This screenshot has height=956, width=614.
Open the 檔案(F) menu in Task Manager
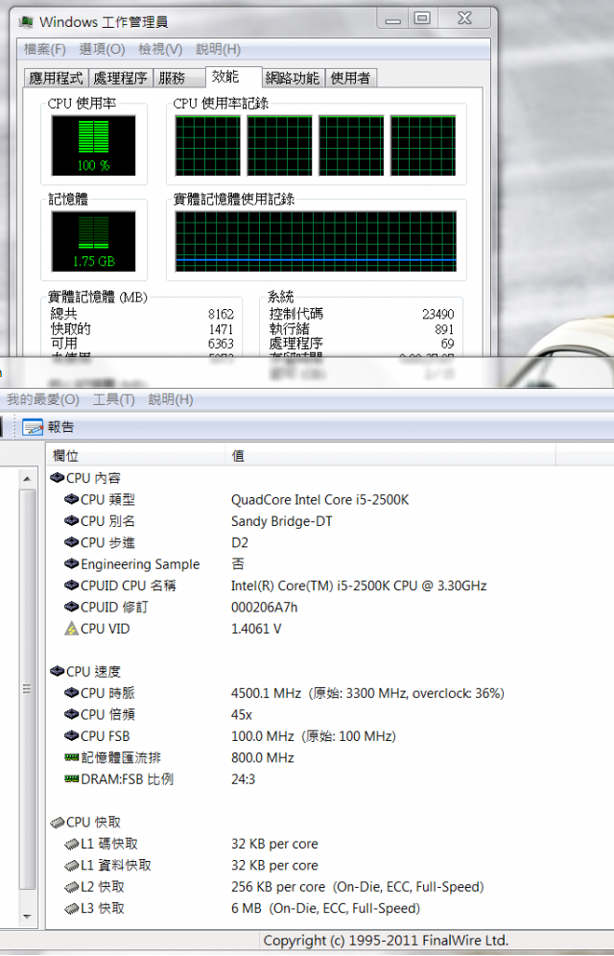[x=44, y=49]
